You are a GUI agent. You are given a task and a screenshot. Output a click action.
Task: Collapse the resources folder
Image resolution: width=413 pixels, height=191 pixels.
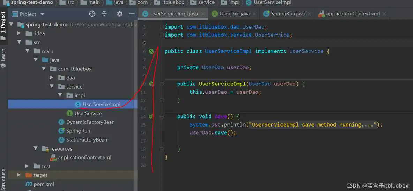point(36,148)
